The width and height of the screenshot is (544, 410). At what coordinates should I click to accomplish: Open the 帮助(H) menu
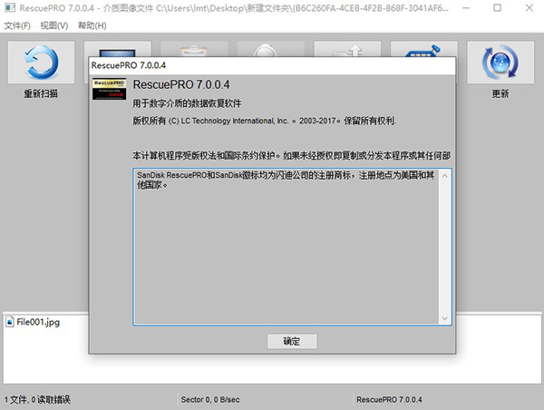(x=92, y=25)
